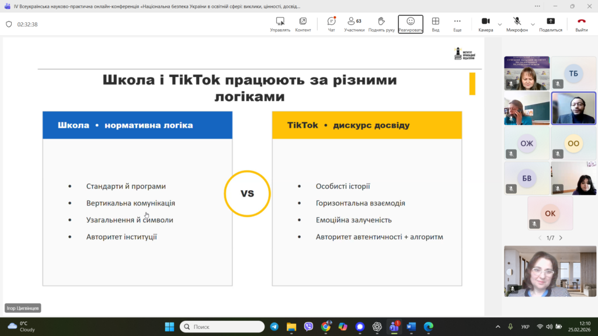
Task: Expand the Микрофон options arrow
Action: click(532, 24)
